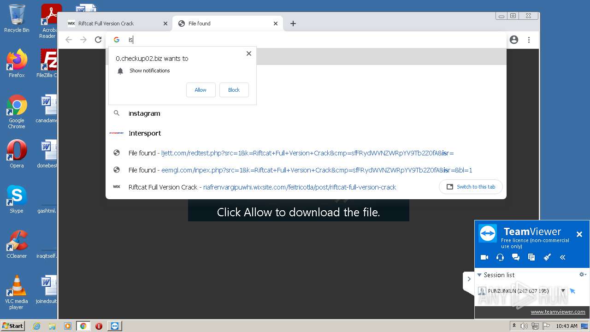Open the Riftcat wixsite suggestion link
The width and height of the screenshot is (590, 332).
pyautogui.click(x=300, y=187)
